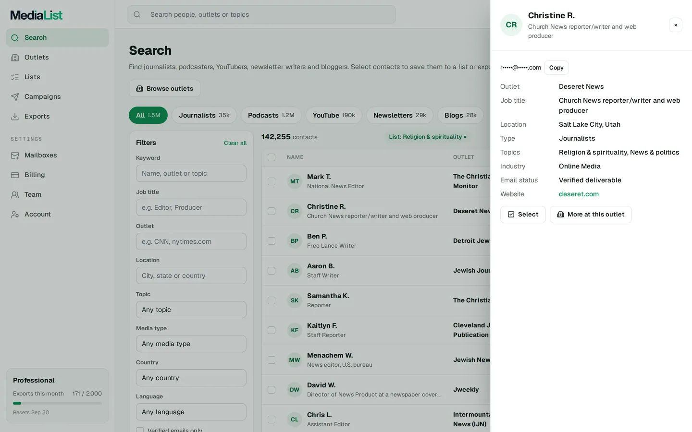Click the Lists checklist icon
This screenshot has width=692, height=432.
tap(15, 77)
